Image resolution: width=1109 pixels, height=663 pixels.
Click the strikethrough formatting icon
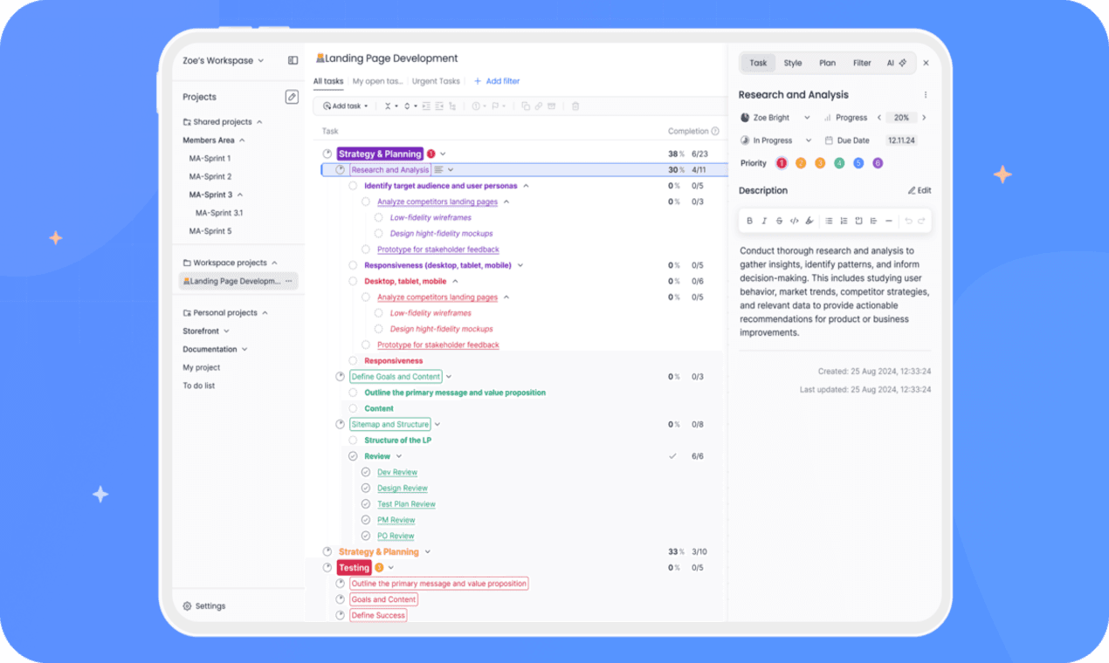pos(779,222)
